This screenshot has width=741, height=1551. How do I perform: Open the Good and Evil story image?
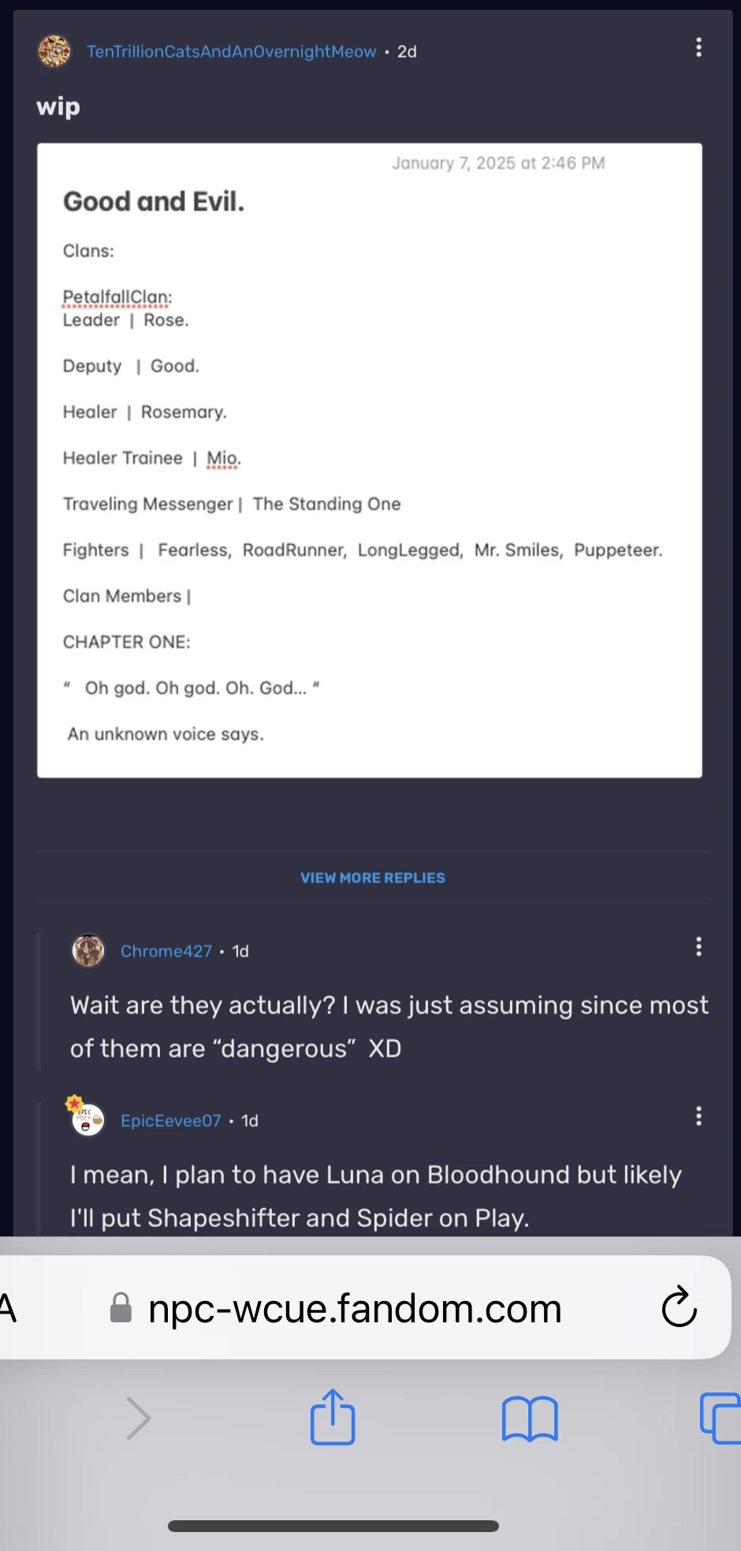point(370,459)
